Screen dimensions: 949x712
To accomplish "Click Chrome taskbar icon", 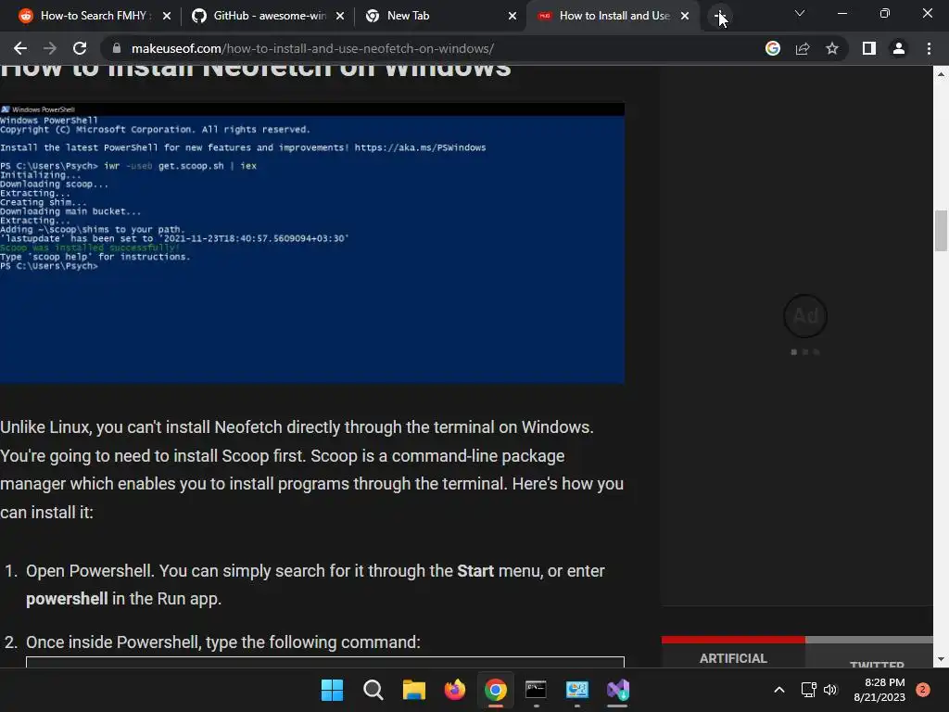I will (496, 690).
